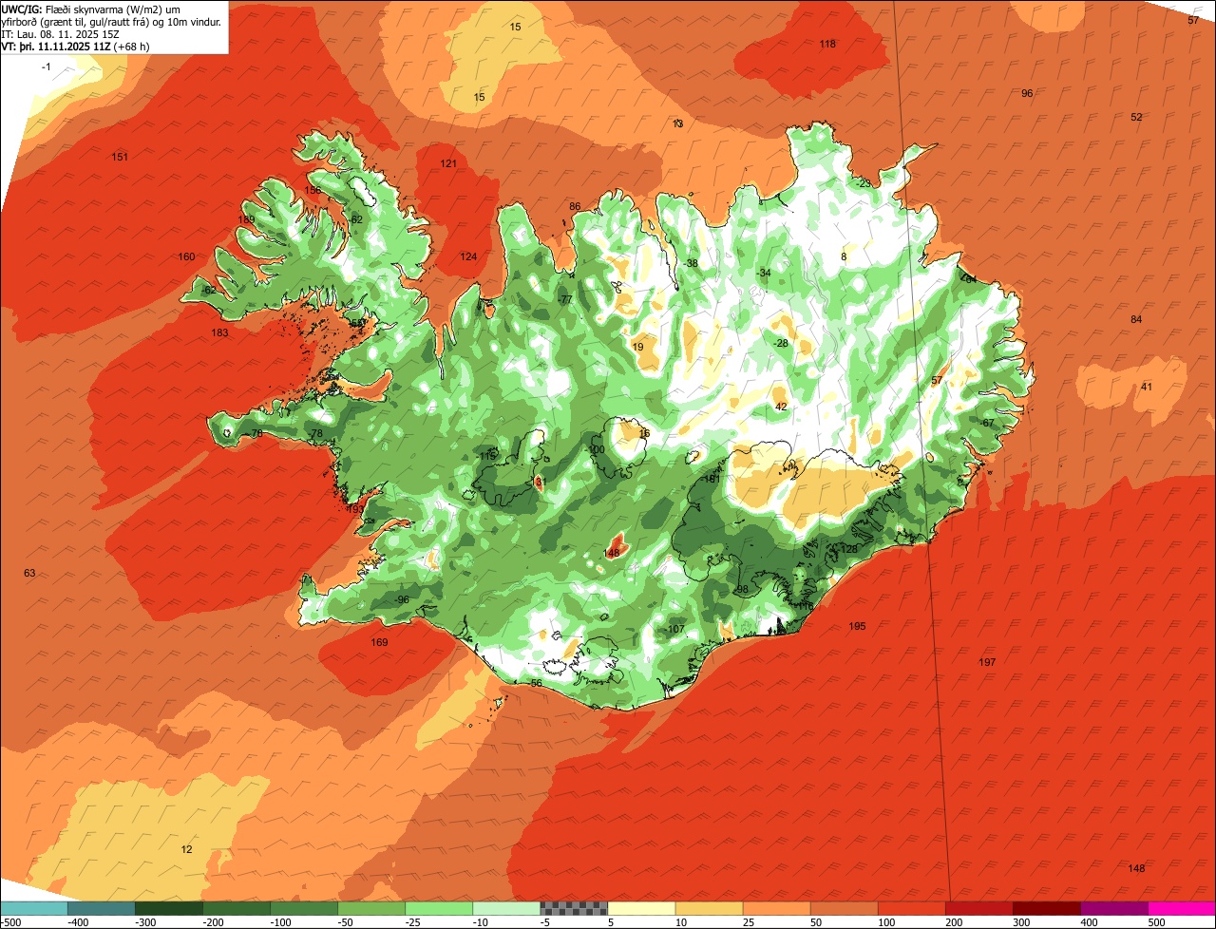1216x929 pixels.
Task: Click the '-300' label on the legend
Action: click(x=146, y=922)
